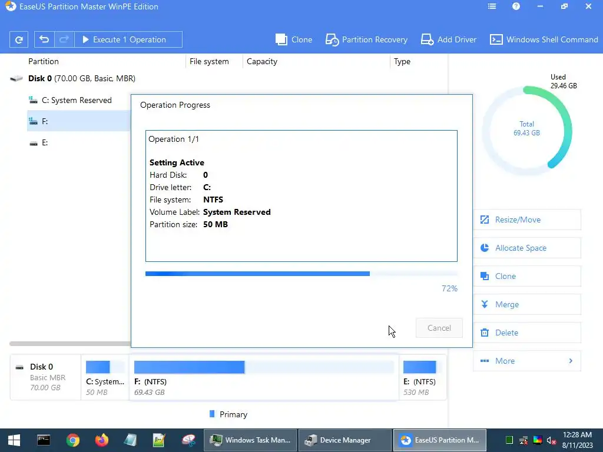Select C: System Reserved partition row

point(79,100)
